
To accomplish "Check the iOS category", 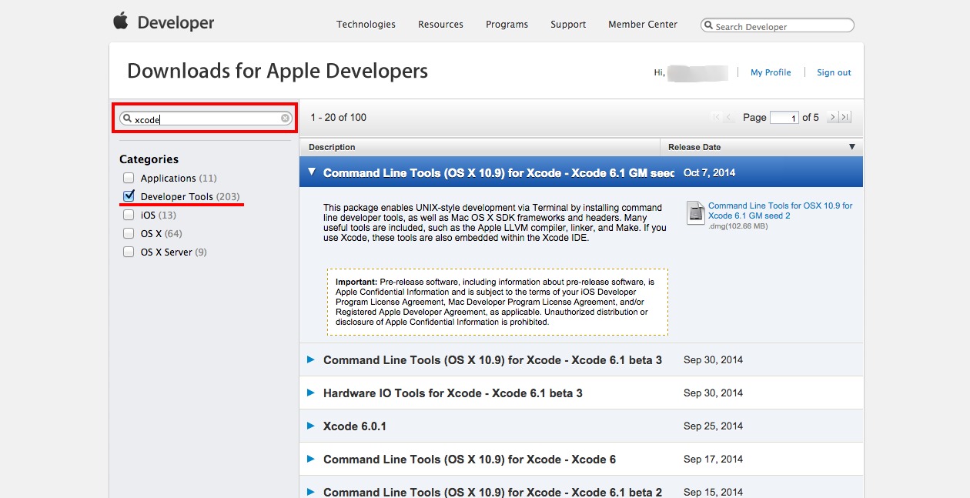I will tap(129, 215).
